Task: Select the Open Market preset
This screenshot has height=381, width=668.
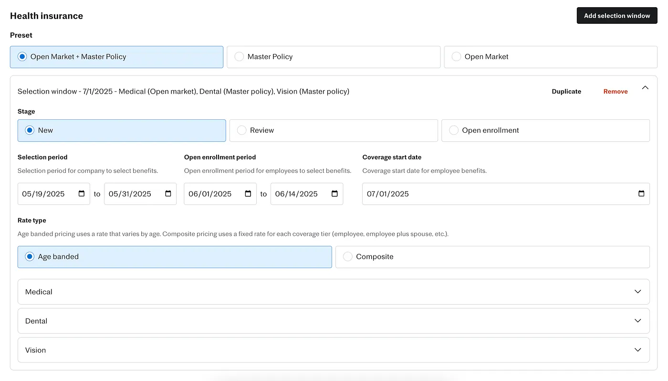Action: pos(551,57)
